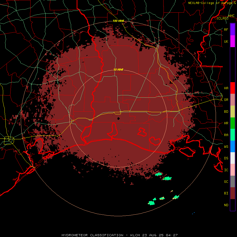Viewport: 237px width, 237px height.
Task: Click the BI brown legend swatch
Action: [233, 193]
